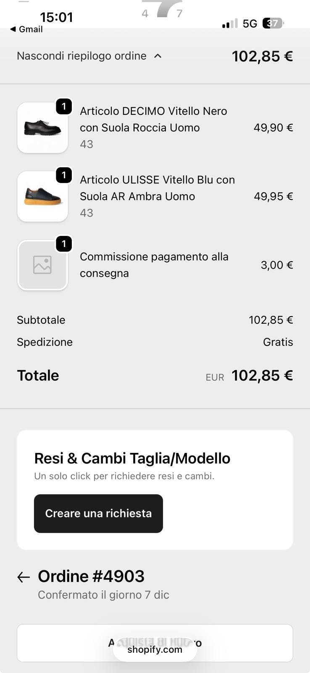Tap the 102,85 € total in header
This screenshot has height=673, width=310.
[x=262, y=56]
